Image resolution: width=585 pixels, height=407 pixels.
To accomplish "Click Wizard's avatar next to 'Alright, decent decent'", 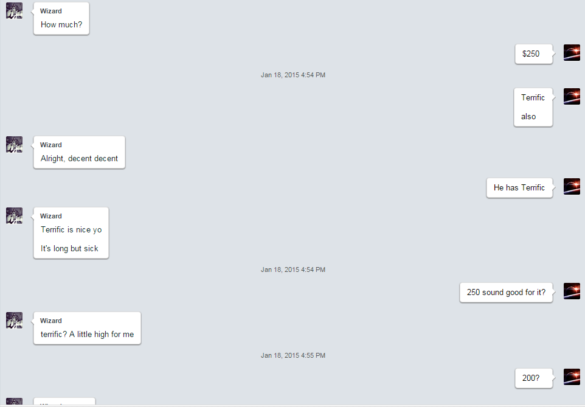I will 14,145.
